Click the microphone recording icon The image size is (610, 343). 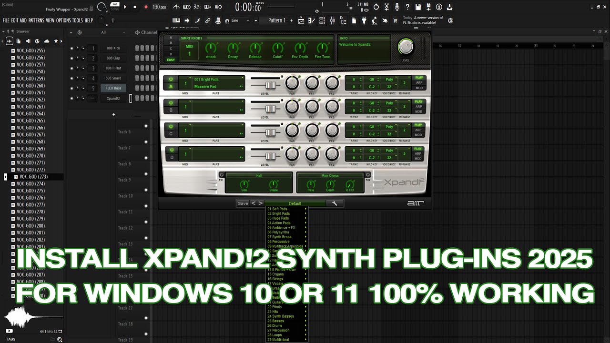coord(397,7)
